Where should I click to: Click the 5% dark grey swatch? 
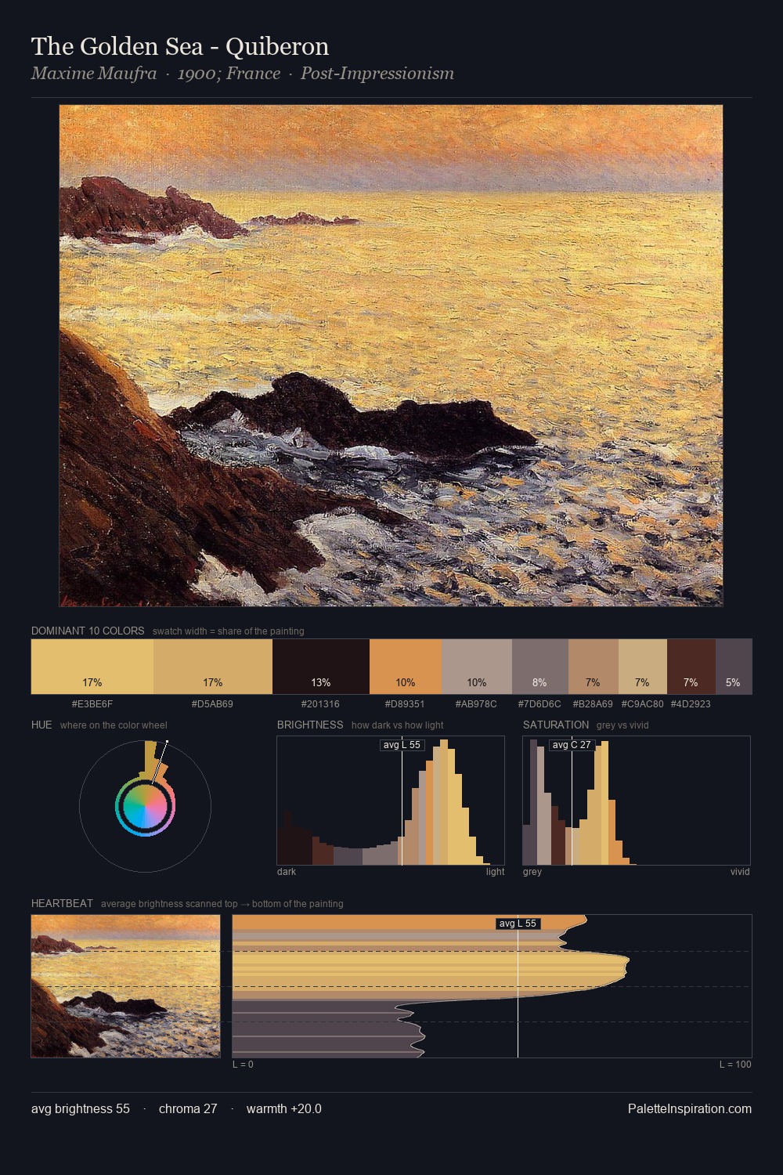click(x=734, y=667)
